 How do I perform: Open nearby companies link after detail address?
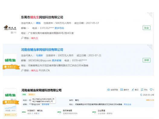click(128, 104)
